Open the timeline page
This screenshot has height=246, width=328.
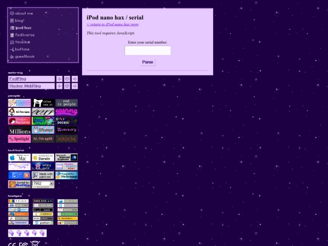coord(20,42)
